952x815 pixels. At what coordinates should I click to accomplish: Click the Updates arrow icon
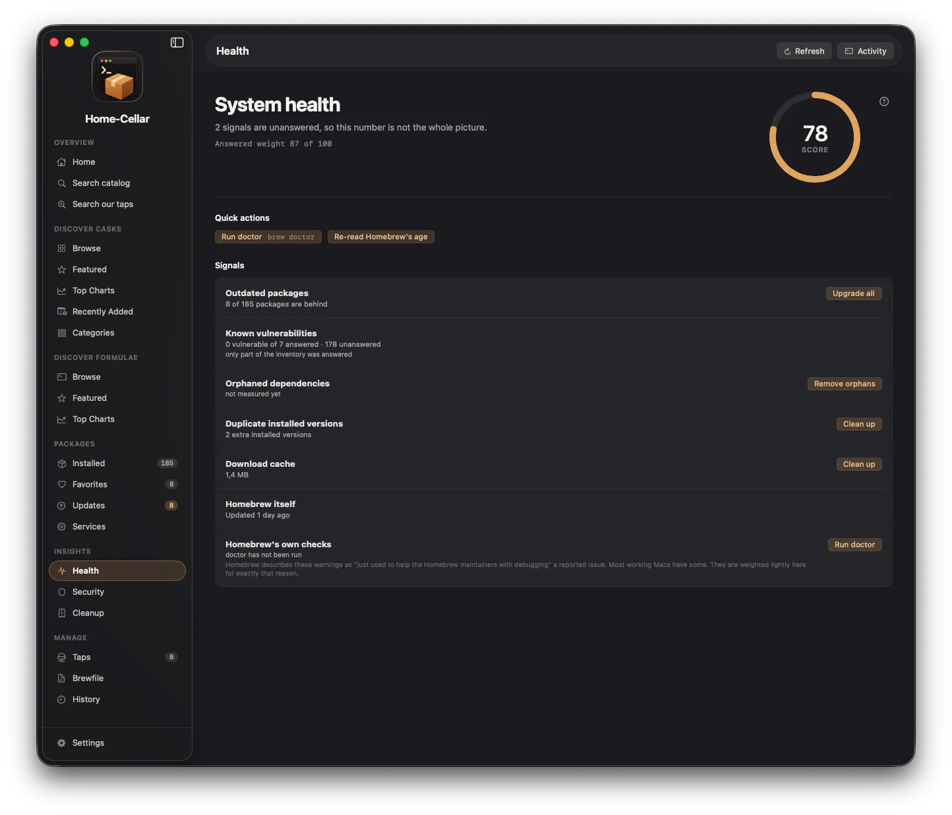(x=61, y=506)
